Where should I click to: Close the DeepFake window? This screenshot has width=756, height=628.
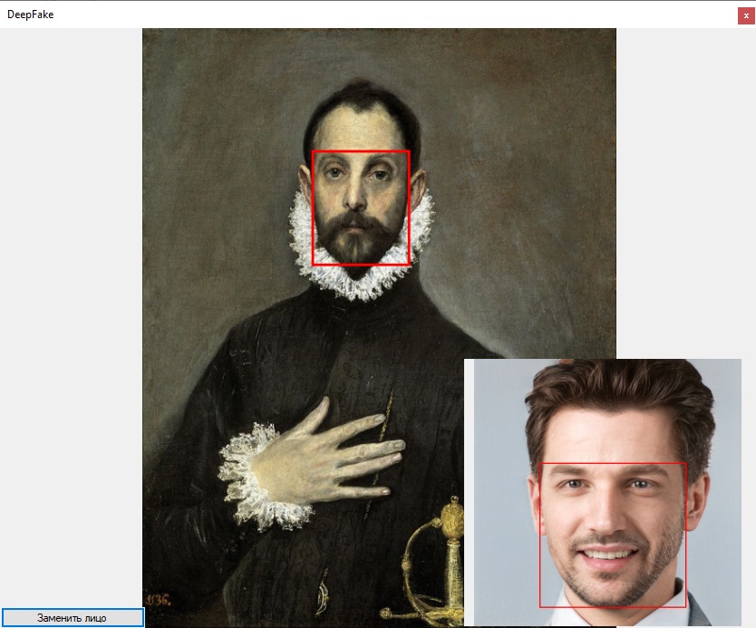(x=746, y=15)
